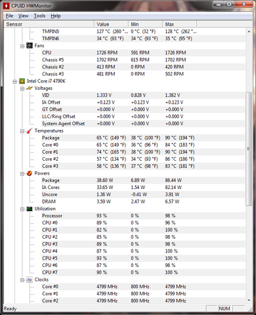Screen dimensions: 256x315
Task: Collapse the Powers section
Action: click(22, 174)
